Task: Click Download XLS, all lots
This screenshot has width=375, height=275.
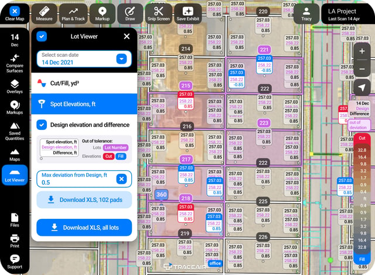Action: pos(84,228)
